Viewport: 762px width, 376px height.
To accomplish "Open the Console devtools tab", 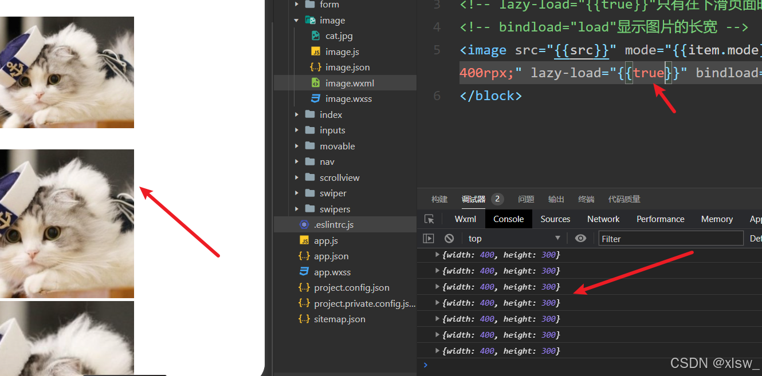I will (x=509, y=219).
